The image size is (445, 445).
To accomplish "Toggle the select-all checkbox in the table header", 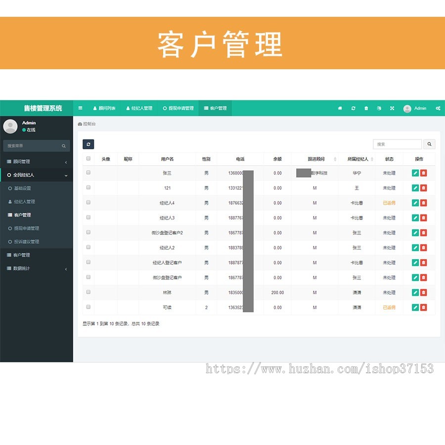I will [x=88, y=158].
